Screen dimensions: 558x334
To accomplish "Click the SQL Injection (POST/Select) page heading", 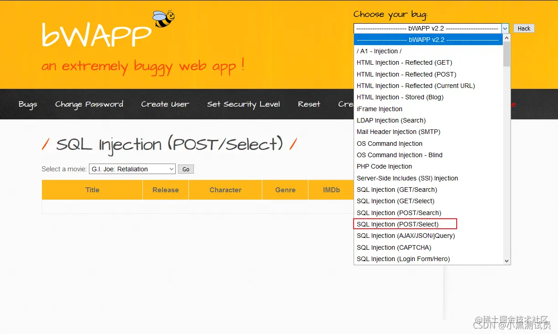I will (169, 145).
